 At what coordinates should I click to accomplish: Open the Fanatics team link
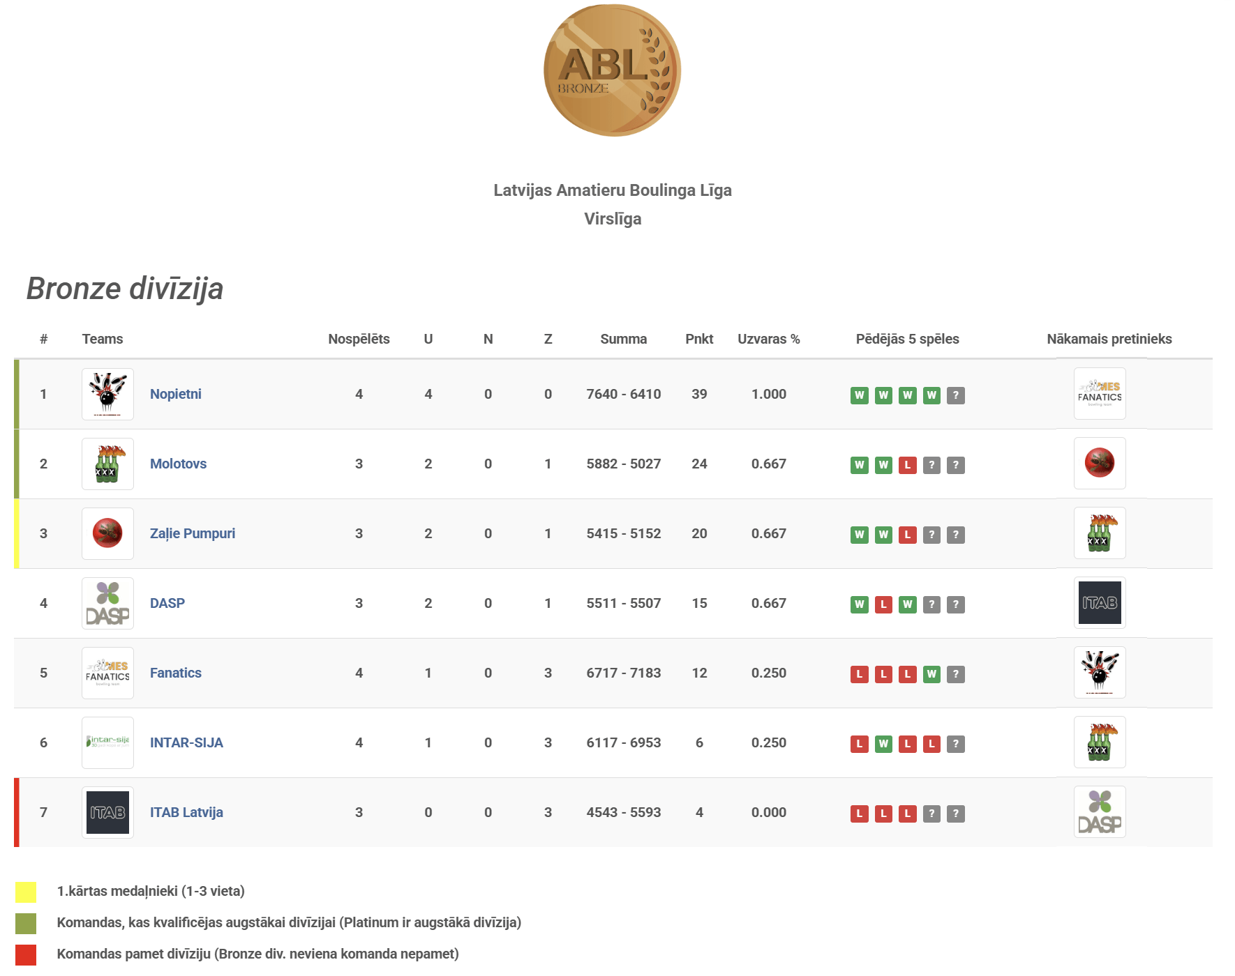click(x=176, y=673)
